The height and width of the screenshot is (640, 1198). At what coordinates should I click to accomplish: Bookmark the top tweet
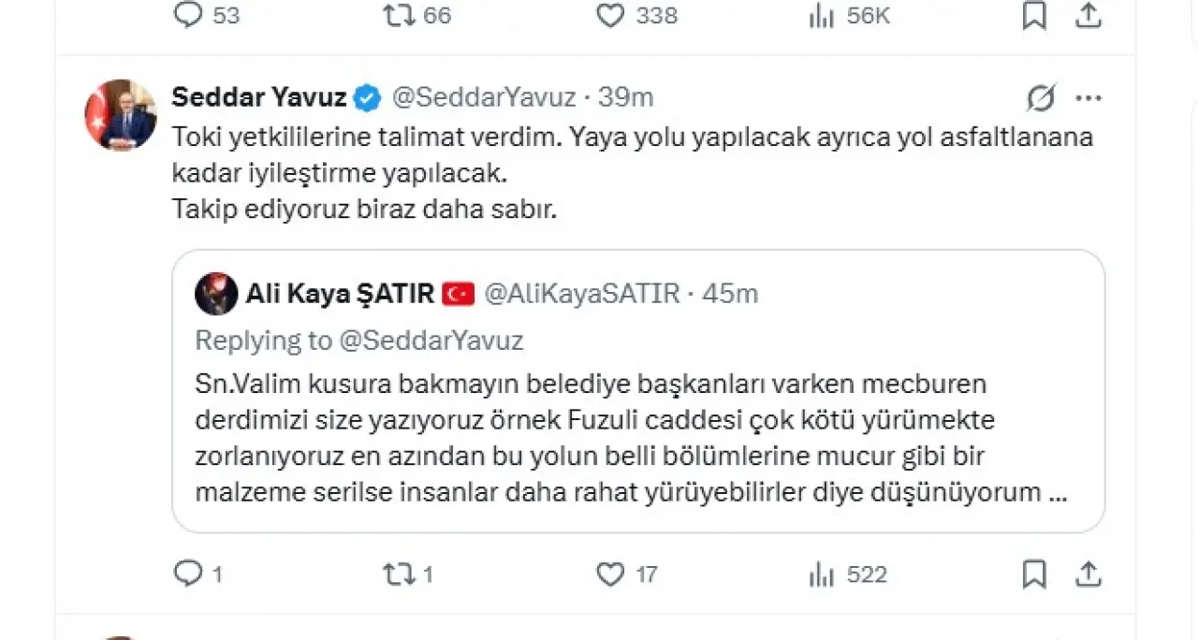1034,15
